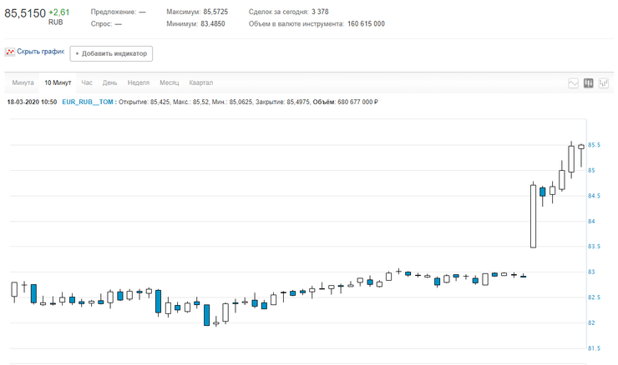
Task: Select the 10 Минут timeframe tab
Action: (x=58, y=83)
